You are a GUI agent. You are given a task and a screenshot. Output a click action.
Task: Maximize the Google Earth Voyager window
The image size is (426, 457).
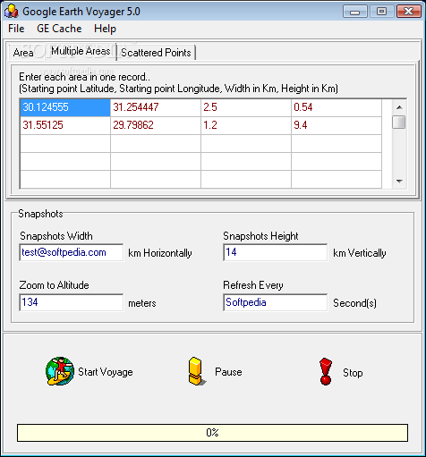pos(381,12)
